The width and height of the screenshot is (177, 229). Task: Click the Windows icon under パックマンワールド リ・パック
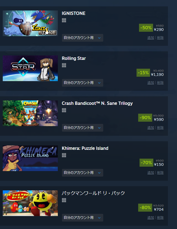click(x=64, y=200)
